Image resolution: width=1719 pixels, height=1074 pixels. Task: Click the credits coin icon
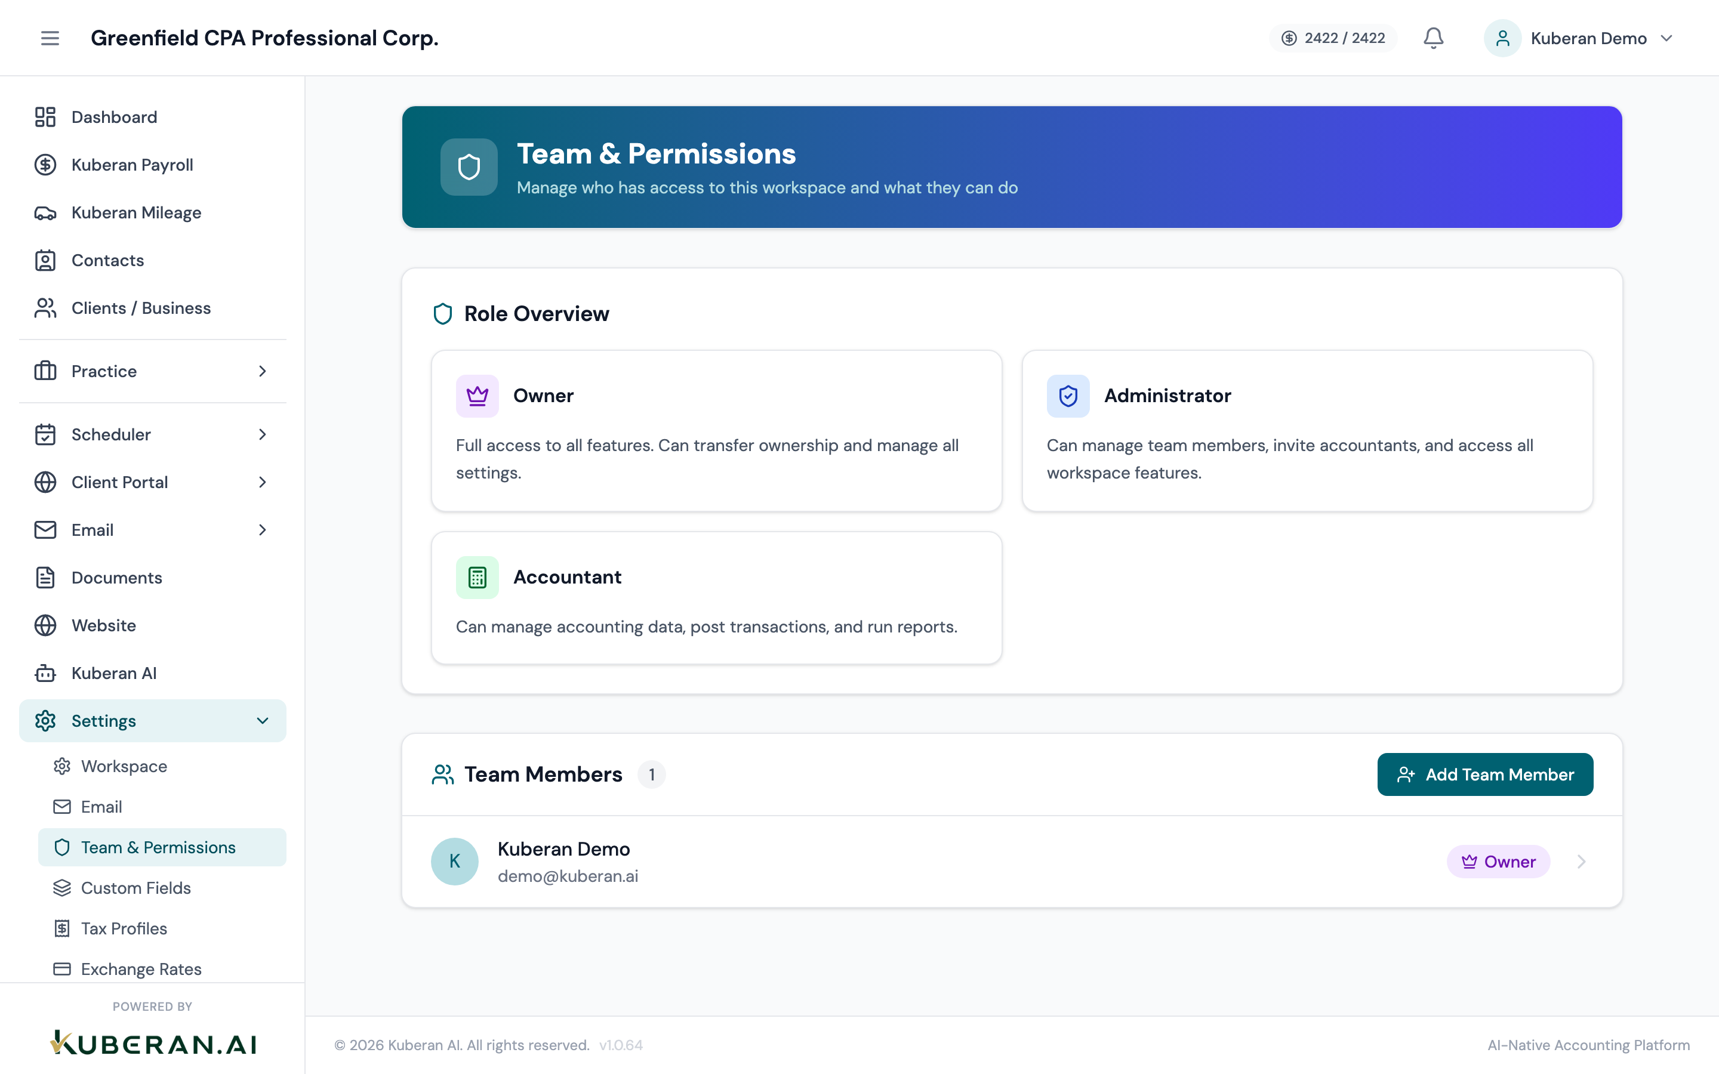(x=1289, y=38)
